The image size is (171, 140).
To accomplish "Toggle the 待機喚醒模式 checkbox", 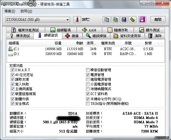I will pos(88,89).
